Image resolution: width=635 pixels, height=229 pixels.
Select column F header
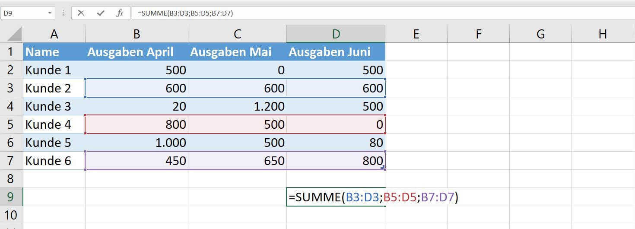(x=478, y=34)
